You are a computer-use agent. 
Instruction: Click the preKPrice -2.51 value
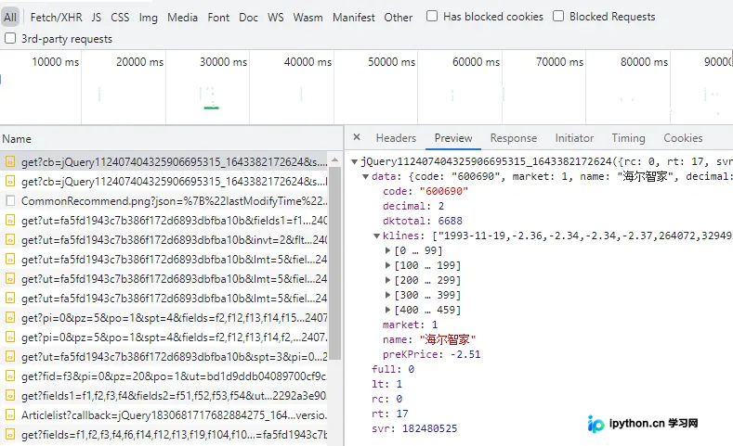click(465, 354)
